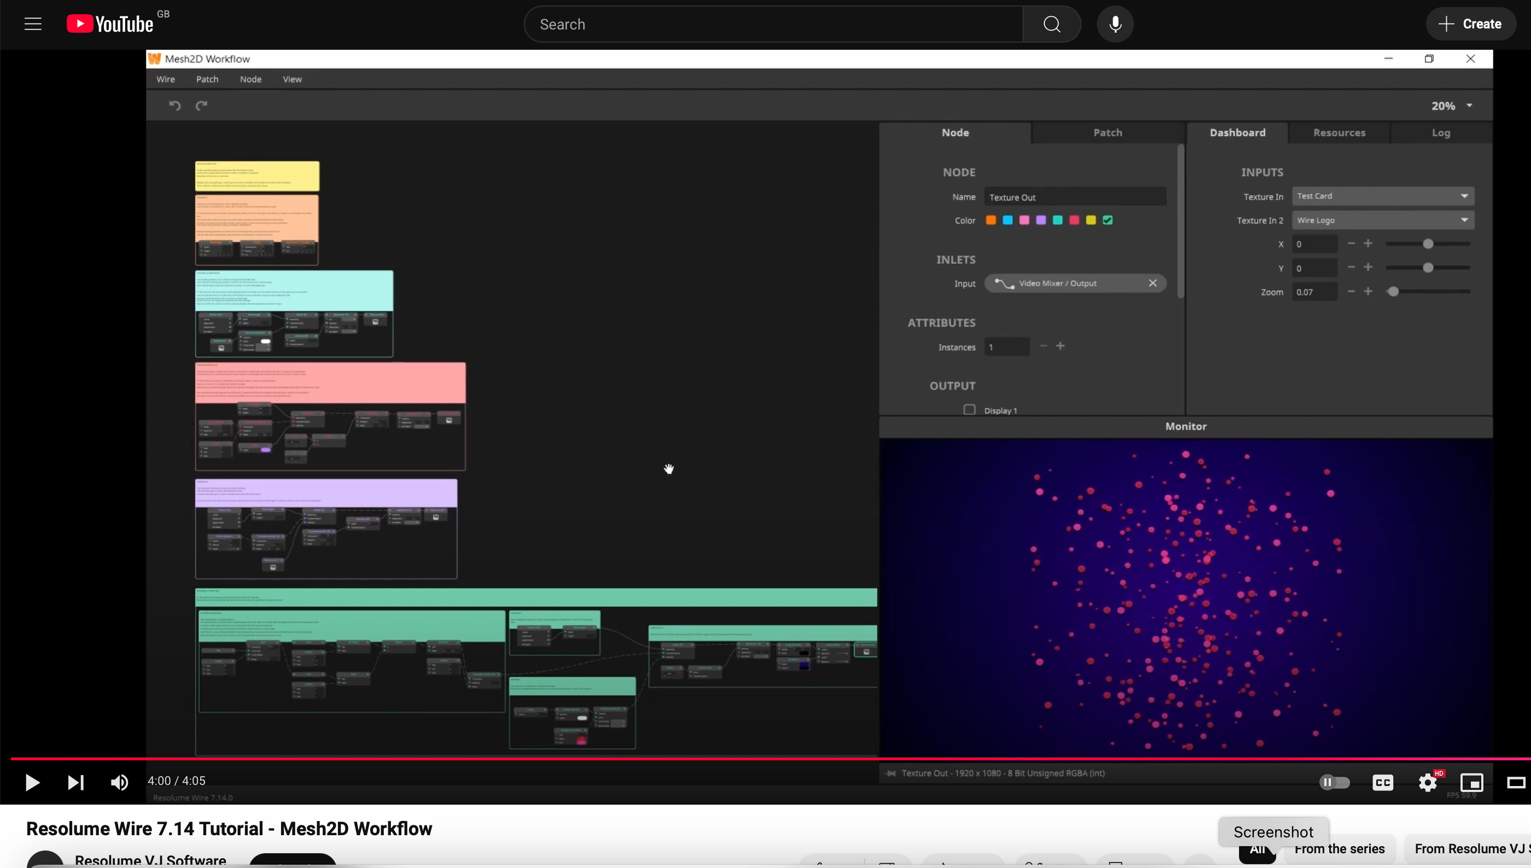Click the Create button

(x=1470, y=25)
